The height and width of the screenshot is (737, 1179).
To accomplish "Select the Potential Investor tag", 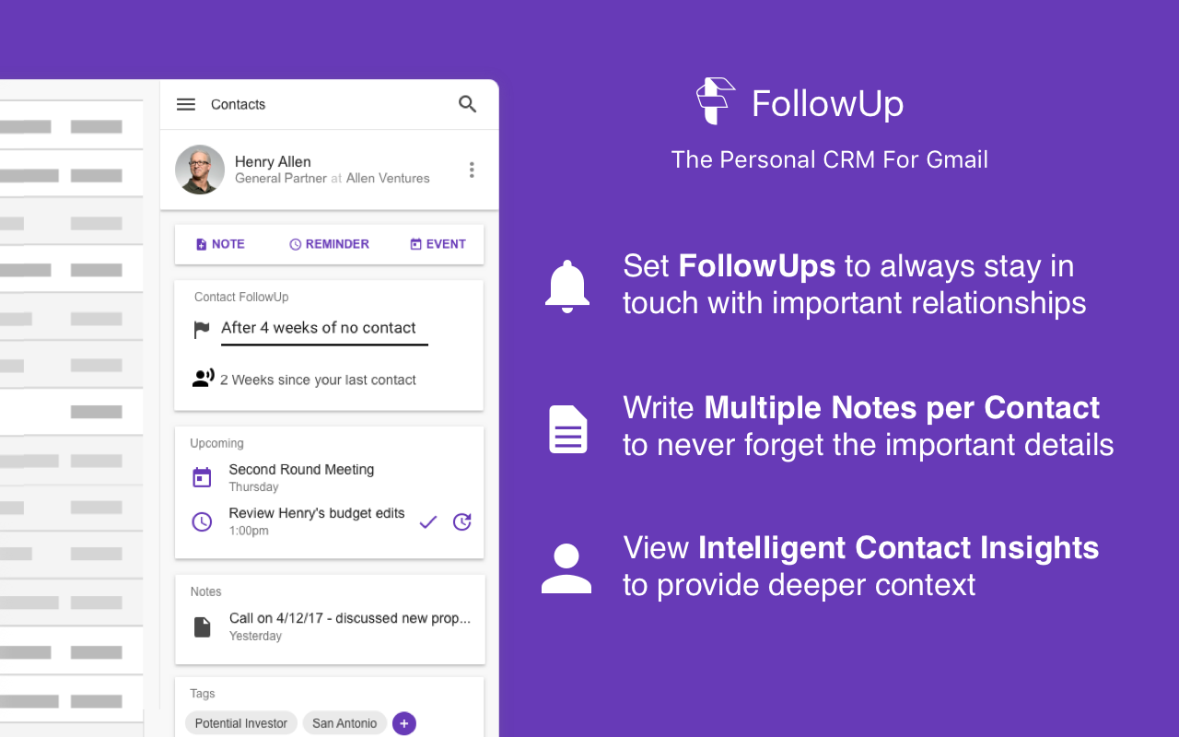I will click(241, 723).
